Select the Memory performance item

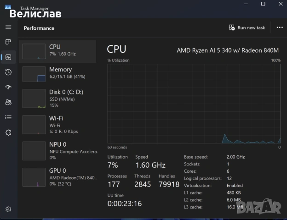(x=58, y=73)
